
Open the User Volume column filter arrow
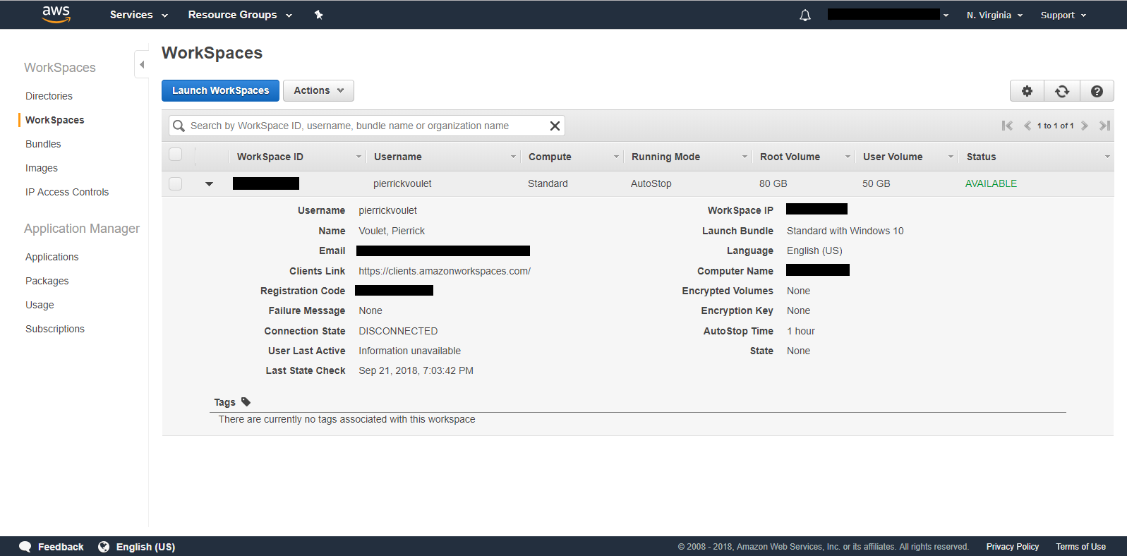pos(951,157)
